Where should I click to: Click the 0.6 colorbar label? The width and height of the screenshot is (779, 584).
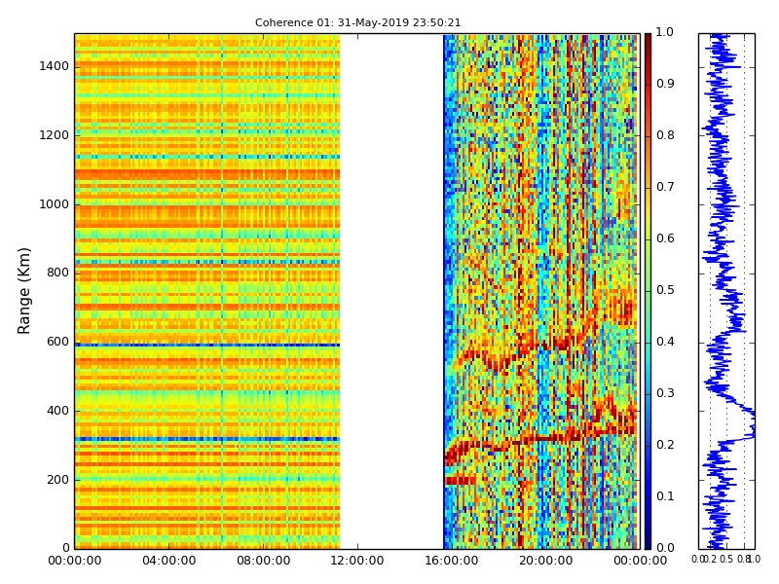[665, 238]
